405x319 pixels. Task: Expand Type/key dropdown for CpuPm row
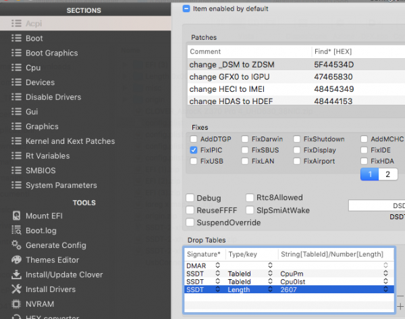pyautogui.click(x=270, y=274)
